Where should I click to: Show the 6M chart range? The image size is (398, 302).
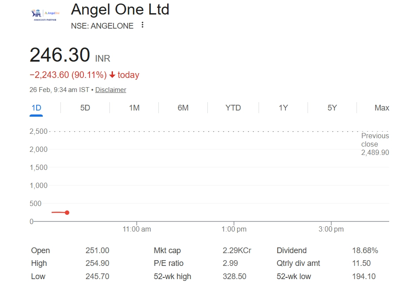pyautogui.click(x=183, y=108)
